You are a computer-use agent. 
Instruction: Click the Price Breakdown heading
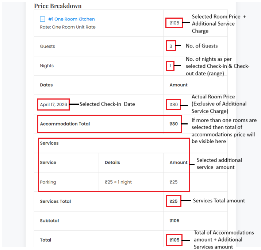pos(58,6)
